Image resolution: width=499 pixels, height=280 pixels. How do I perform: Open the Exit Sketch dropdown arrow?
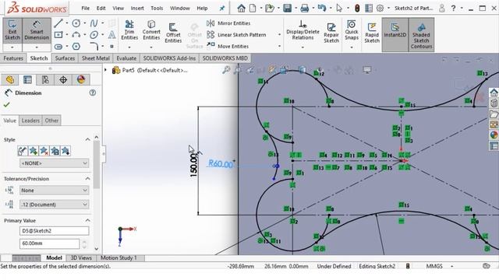point(12,47)
